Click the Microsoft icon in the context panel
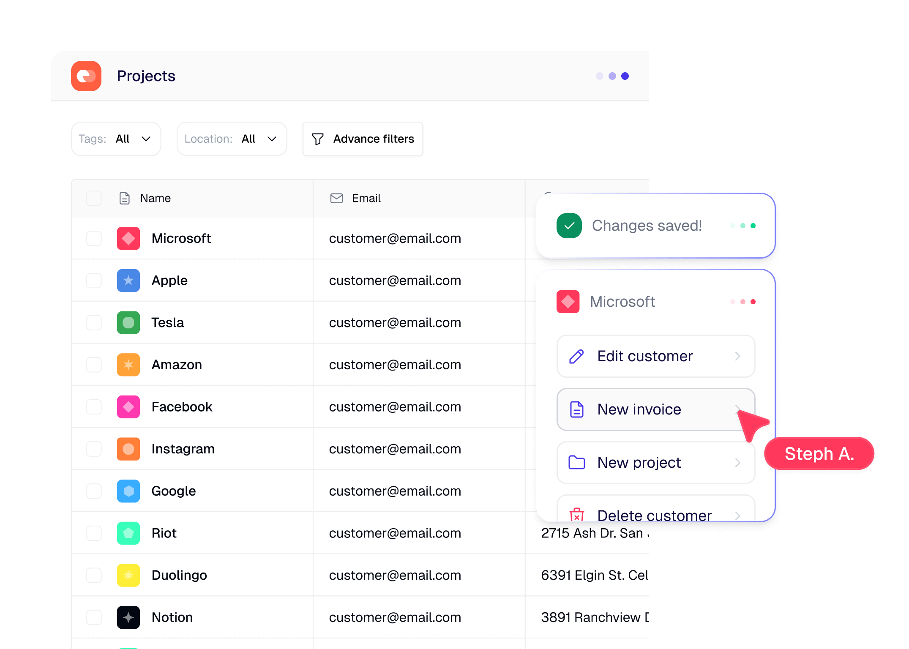The width and height of the screenshot is (909, 649). (568, 302)
